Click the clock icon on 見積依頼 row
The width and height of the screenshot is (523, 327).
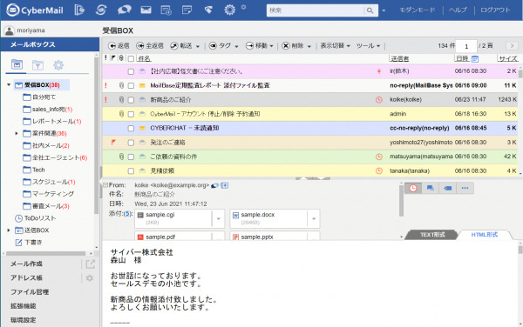pos(379,171)
